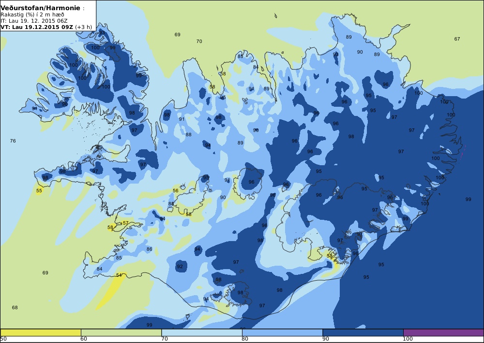Click the 'VT: Lau 19.12.2015 09Z (+3 h)' line

coord(46,27)
